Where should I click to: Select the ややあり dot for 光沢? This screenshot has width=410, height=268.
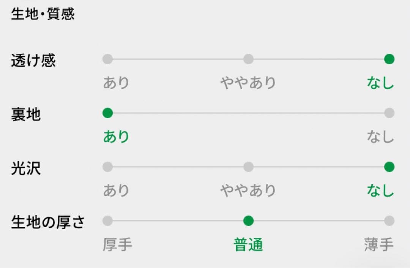tap(248, 167)
